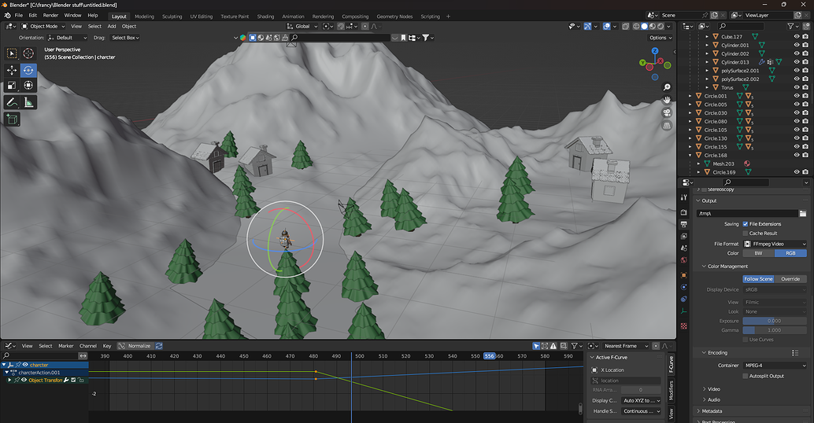This screenshot has height=423, width=814.
Task: Choose the Move tool
Action: (12, 70)
